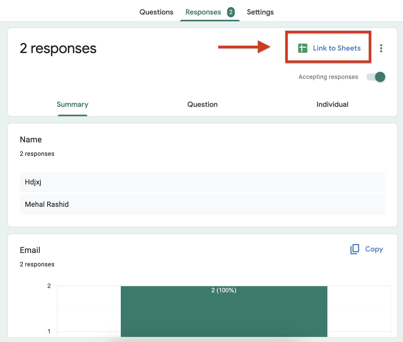Screen dimensions: 403x342
Task: Click the Copy chart text link
Action: pos(374,249)
